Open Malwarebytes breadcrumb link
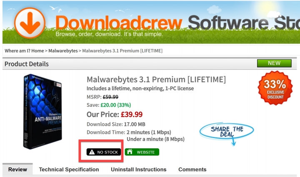The width and height of the screenshot is (300, 177). pos(63,51)
